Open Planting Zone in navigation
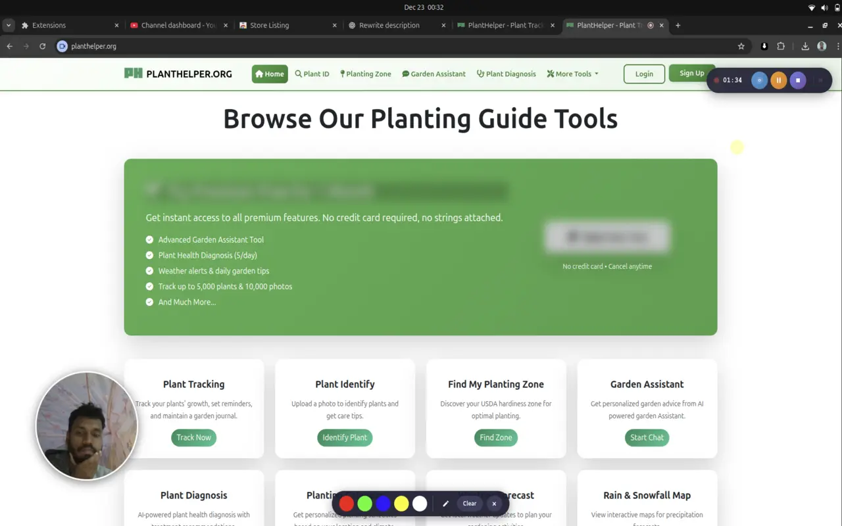 [x=365, y=74]
